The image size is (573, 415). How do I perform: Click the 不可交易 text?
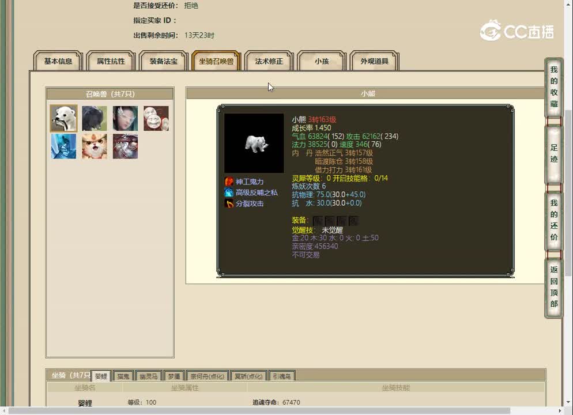[306, 255]
